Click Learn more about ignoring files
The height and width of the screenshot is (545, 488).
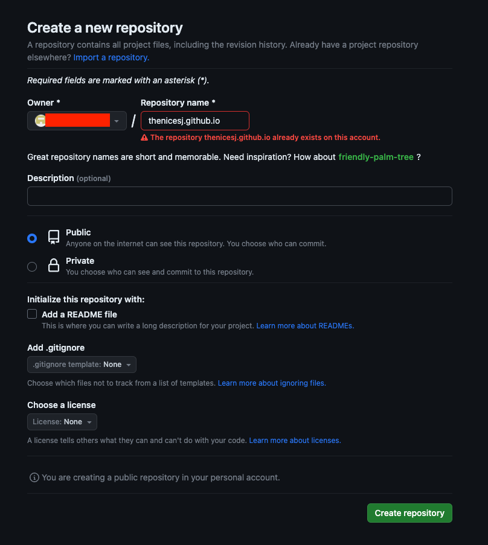(272, 383)
